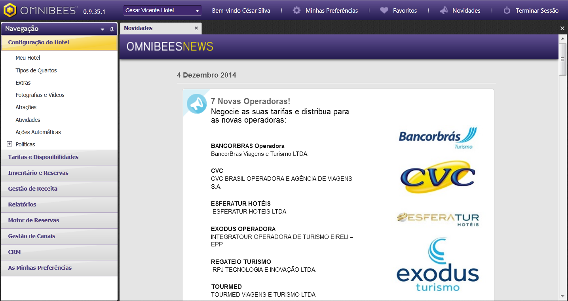Click the 'TOURMED' heading
The height and width of the screenshot is (301, 568).
[226, 287]
